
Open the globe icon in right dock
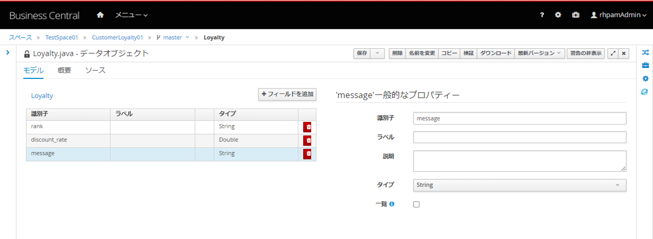click(645, 91)
